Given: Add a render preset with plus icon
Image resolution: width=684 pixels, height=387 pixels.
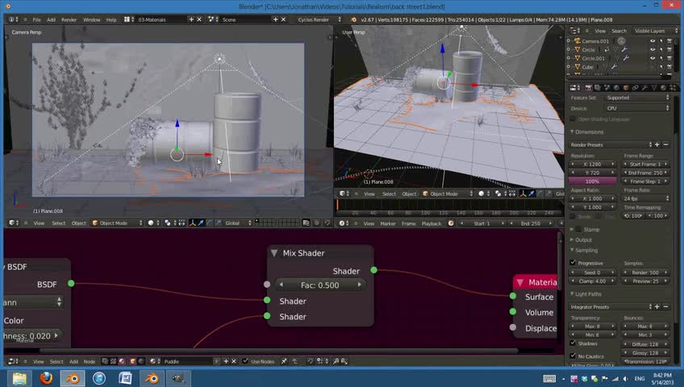Looking at the screenshot, I should [657, 145].
